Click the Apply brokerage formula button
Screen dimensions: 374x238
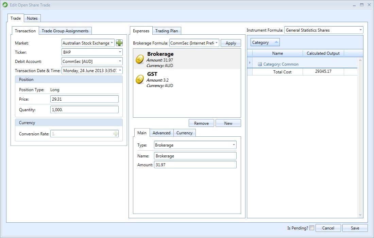[x=231, y=43]
